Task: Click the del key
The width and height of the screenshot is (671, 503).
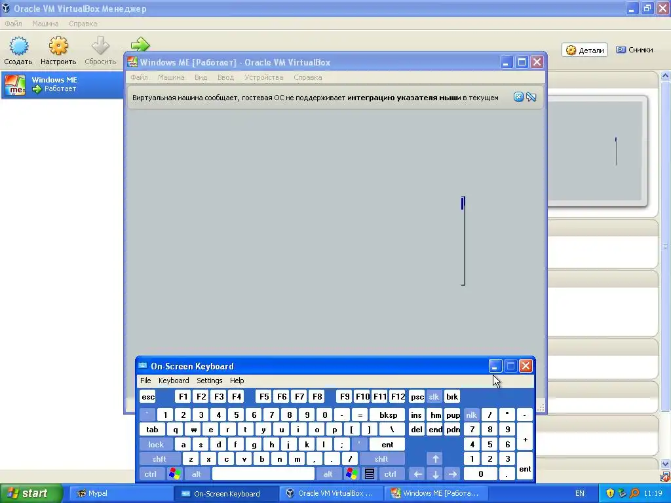Action: (x=416, y=430)
